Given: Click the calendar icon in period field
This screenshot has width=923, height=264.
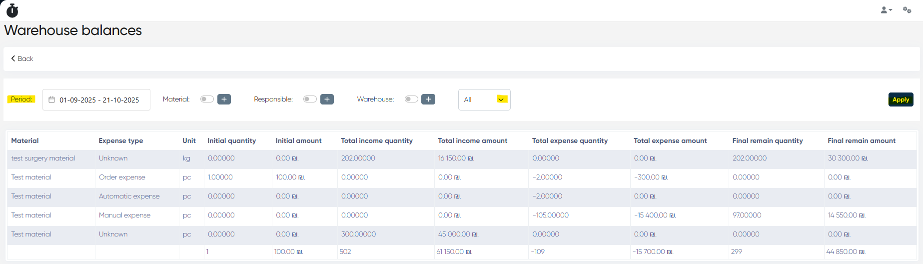Looking at the screenshot, I should tap(51, 100).
